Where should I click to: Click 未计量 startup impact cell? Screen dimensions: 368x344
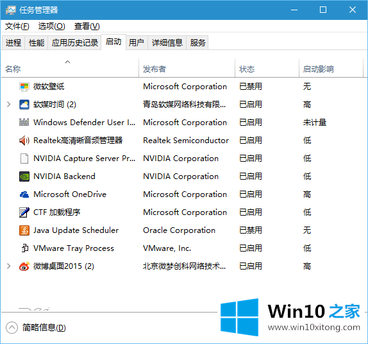315,123
